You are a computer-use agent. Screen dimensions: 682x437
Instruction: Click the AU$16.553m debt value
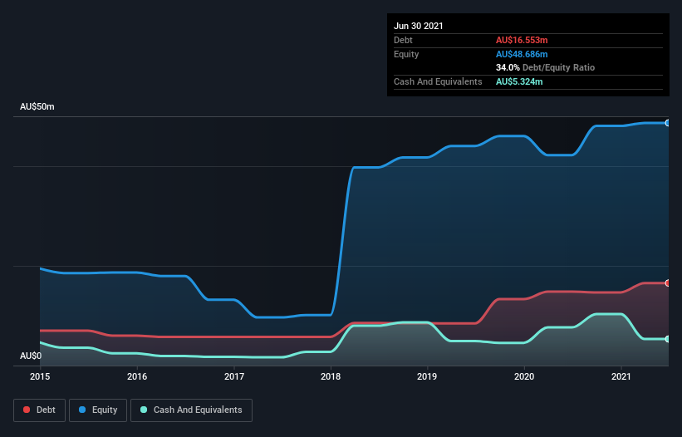pyautogui.click(x=522, y=40)
